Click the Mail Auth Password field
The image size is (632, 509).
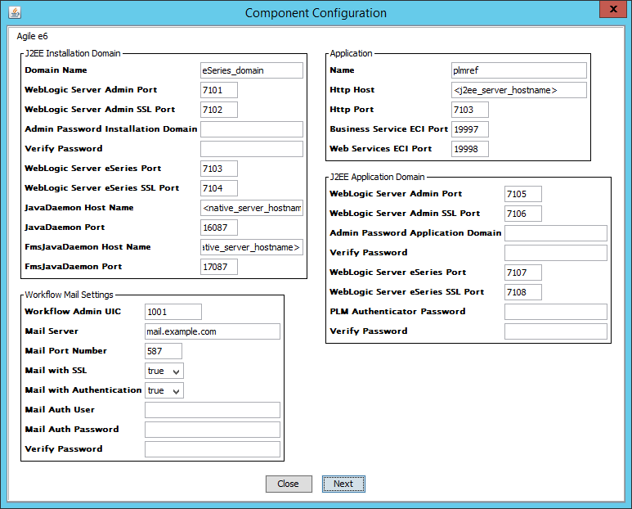click(213, 430)
